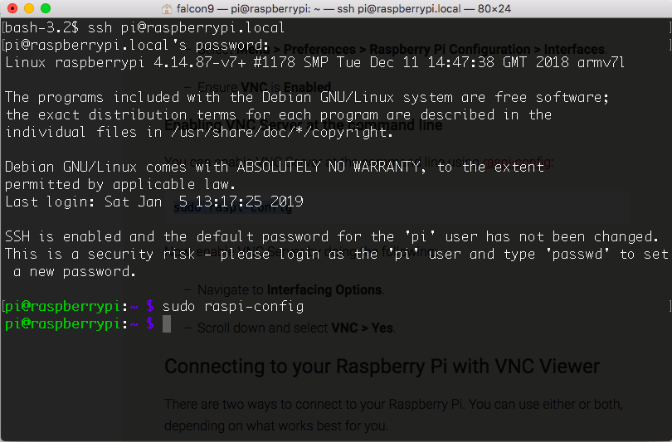Minimize the terminal using yellow button
672x442 pixels.
coord(27,8)
